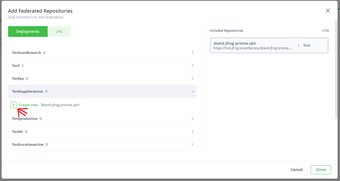340x181 pixels.
Task: Click the Included Repositories heading
Action: (x=226, y=31)
